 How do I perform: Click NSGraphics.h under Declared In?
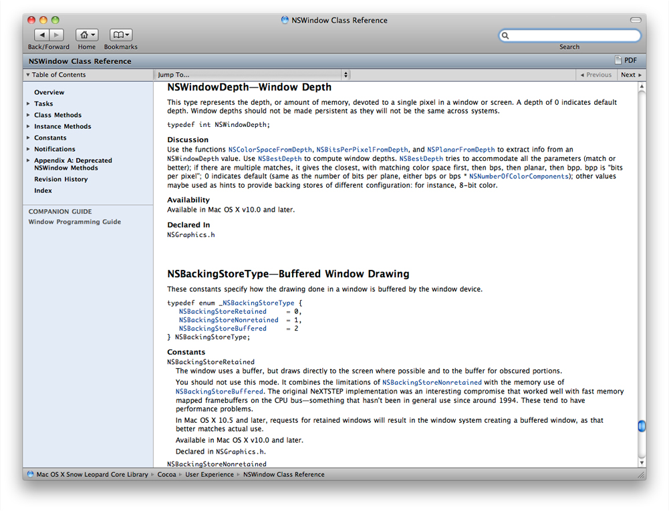coord(191,234)
